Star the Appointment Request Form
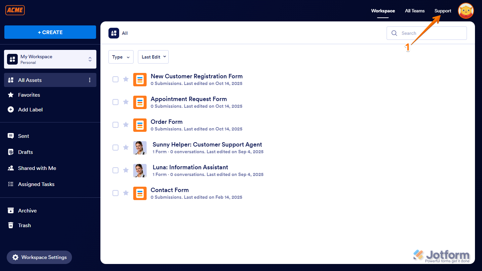The height and width of the screenshot is (271, 482). (126, 102)
